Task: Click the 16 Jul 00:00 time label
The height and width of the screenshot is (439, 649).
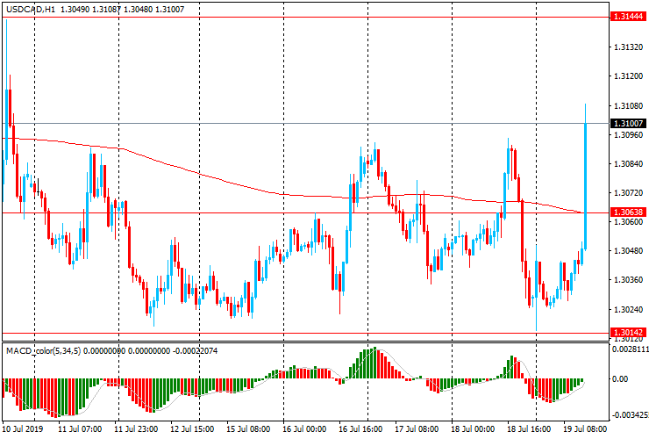Action: 304,428
